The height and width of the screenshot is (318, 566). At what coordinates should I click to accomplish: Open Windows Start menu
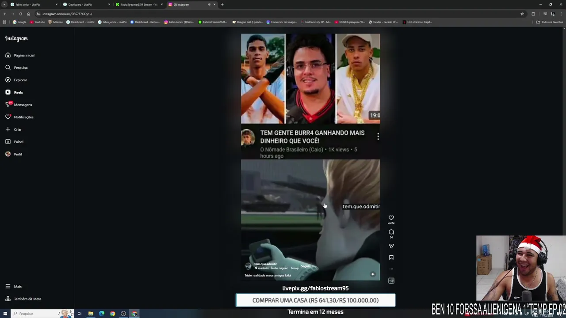tap(4, 314)
